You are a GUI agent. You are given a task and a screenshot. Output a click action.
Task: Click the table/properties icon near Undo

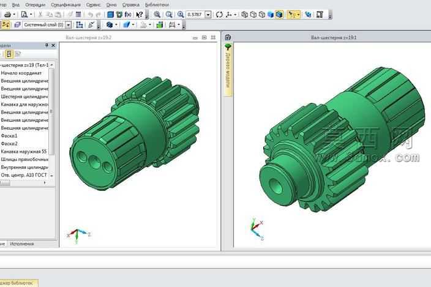[78, 15]
